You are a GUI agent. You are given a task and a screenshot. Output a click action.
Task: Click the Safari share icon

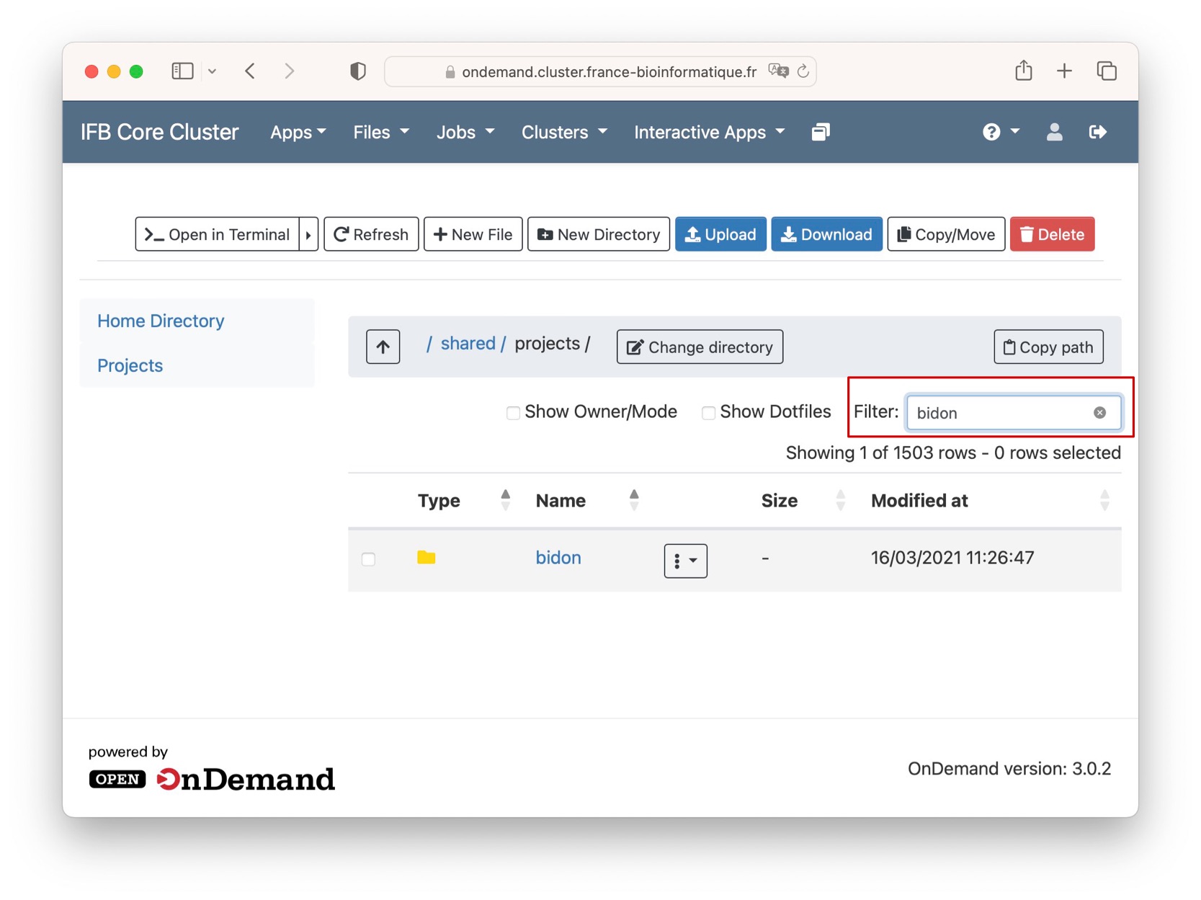1024,70
